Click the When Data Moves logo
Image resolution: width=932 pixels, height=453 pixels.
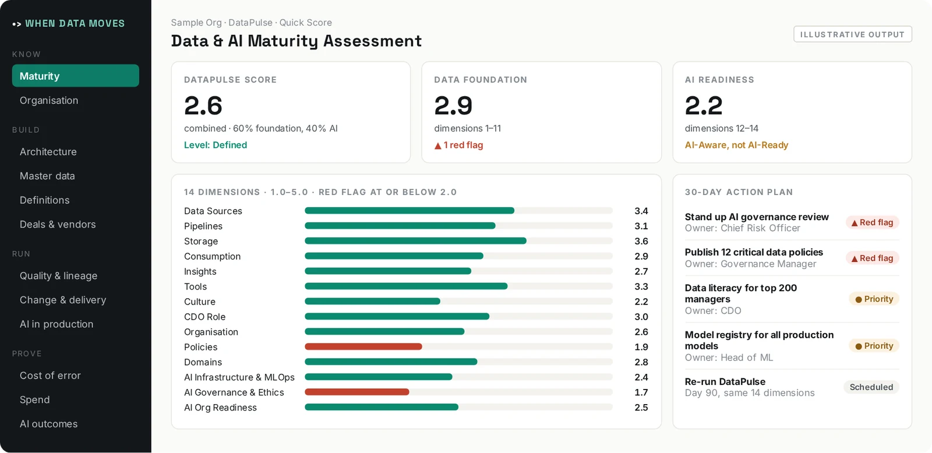pyautogui.click(x=68, y=24)
